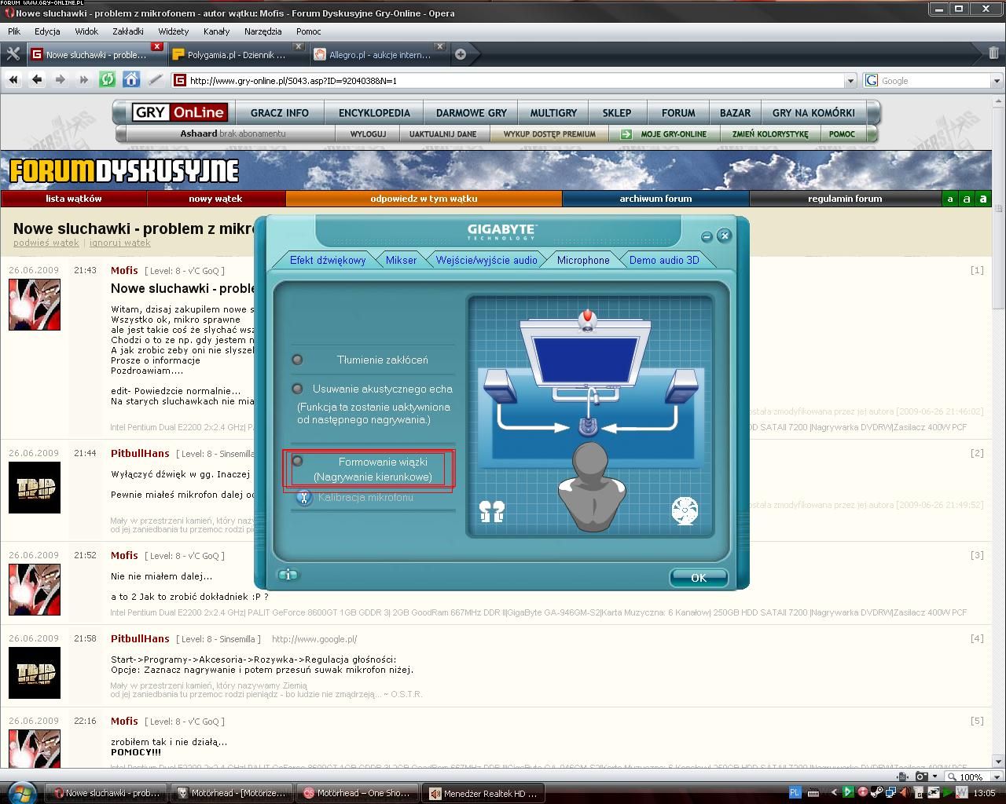Open the home page icon
Viewport: 1006px width, 804px height.
tap(131, 80)
